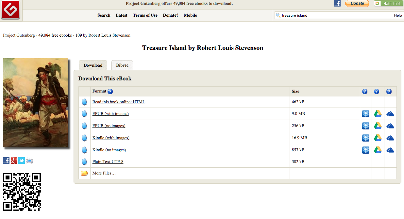The width and height of the screenshot is (404, 219).
Task: Switch to the Bibrec tab
Action: pyautogui.click(x=122, y=65)
